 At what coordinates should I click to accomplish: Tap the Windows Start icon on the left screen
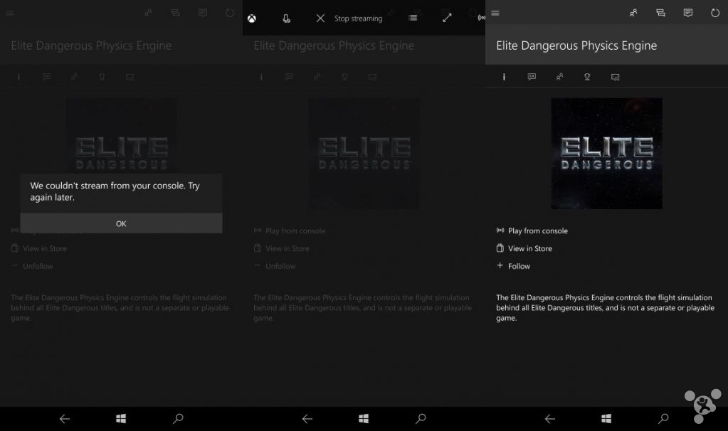121,419
